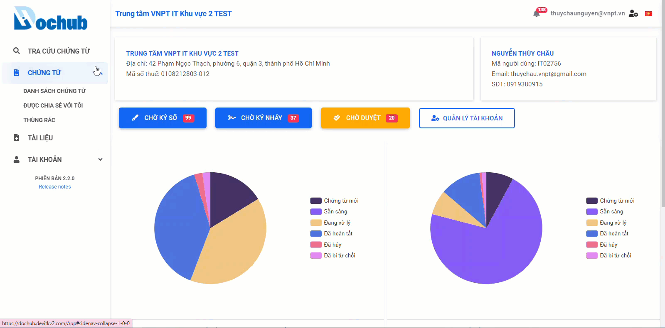This screenshot has width=665, height=328.
Task: Click the tax code 0108212803-012 line
Action: (167, 74)
